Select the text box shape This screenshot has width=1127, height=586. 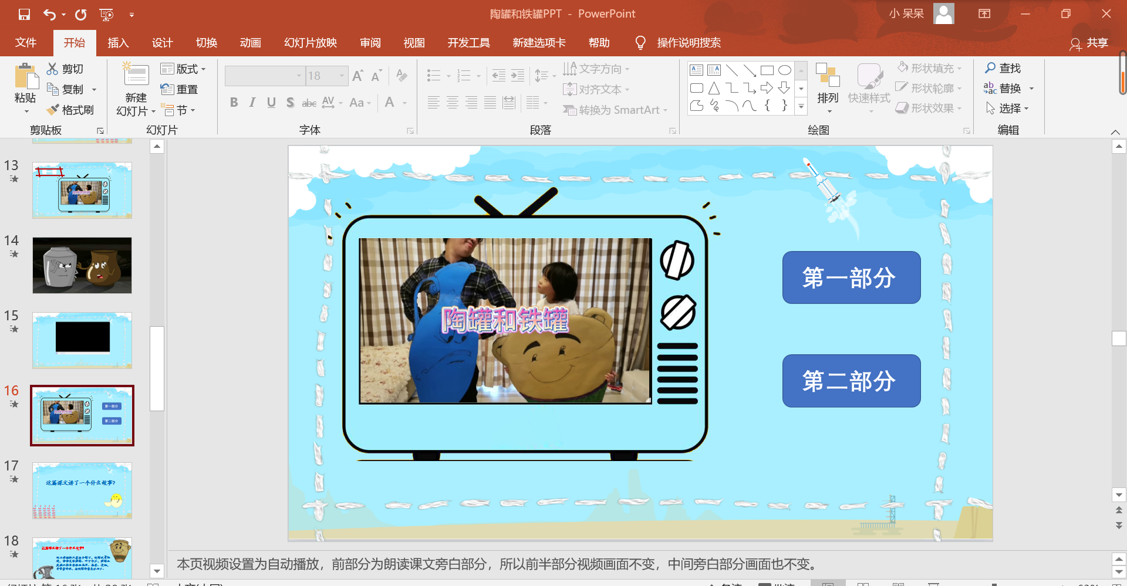[697, 70]
